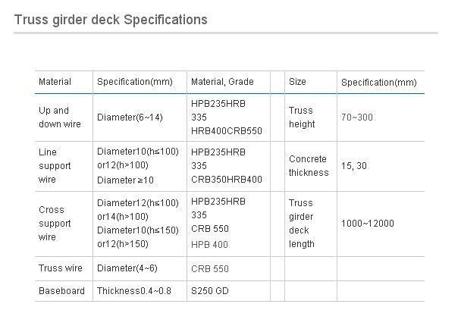Select the HRB400CRB550 grade text

pos(227,131)
